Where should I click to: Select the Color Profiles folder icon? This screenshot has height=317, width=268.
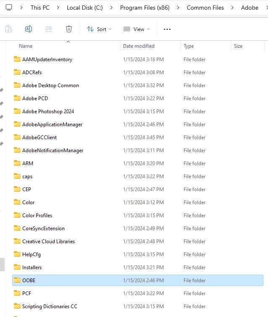pos(17,215)
